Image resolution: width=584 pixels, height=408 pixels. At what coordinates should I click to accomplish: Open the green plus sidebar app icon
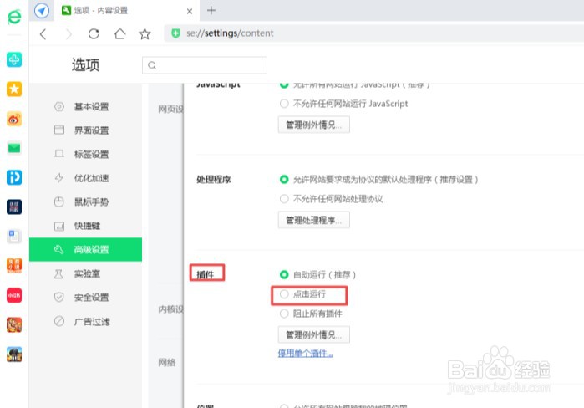click(x=14, y=59)
